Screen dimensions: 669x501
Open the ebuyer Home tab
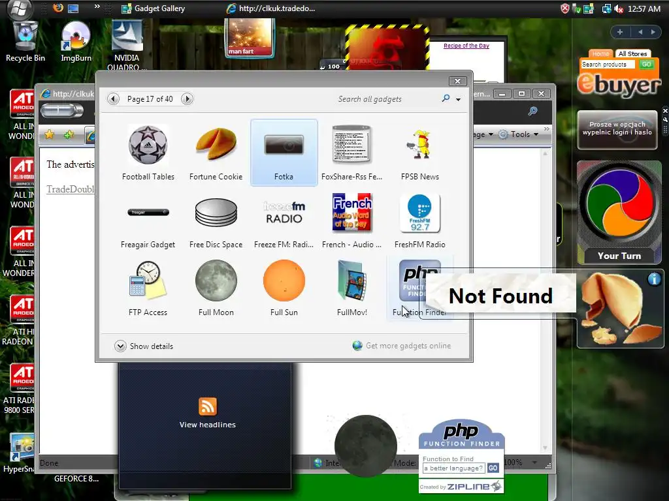pos(600,53)
